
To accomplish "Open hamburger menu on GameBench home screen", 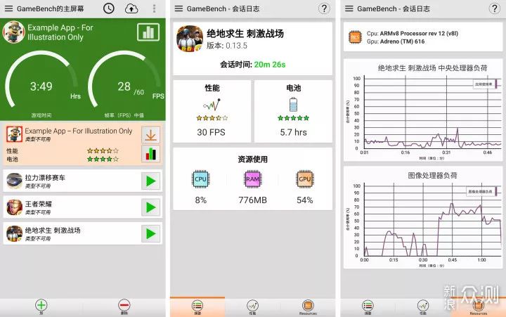I will click(8, 8).
